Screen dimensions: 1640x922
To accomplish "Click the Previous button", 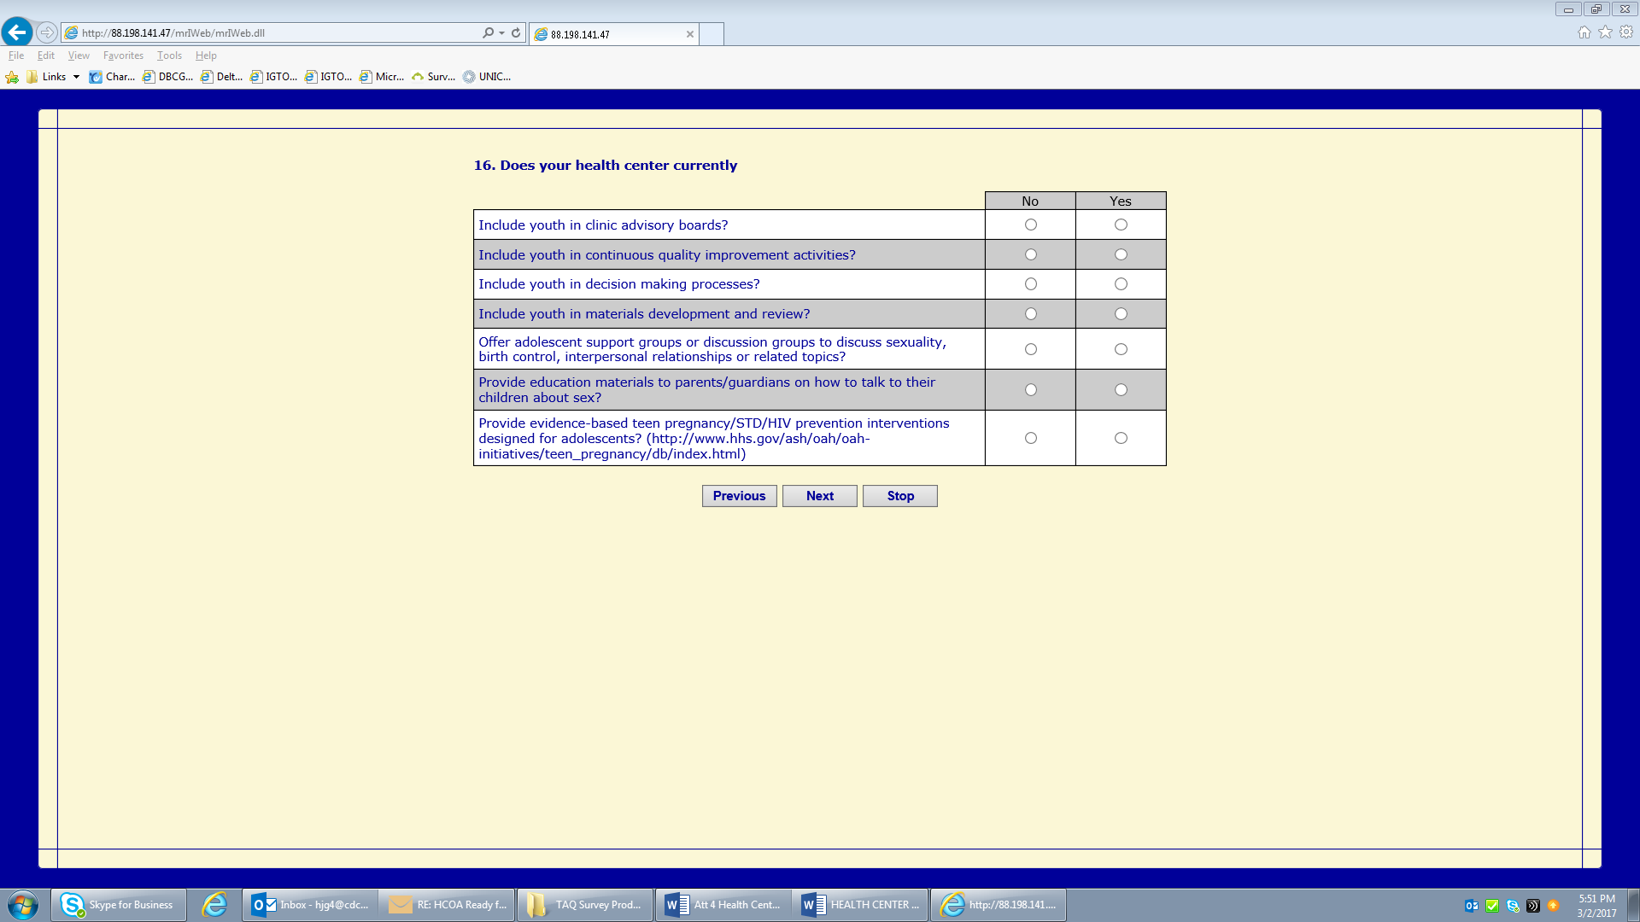I will coord(739,496).
